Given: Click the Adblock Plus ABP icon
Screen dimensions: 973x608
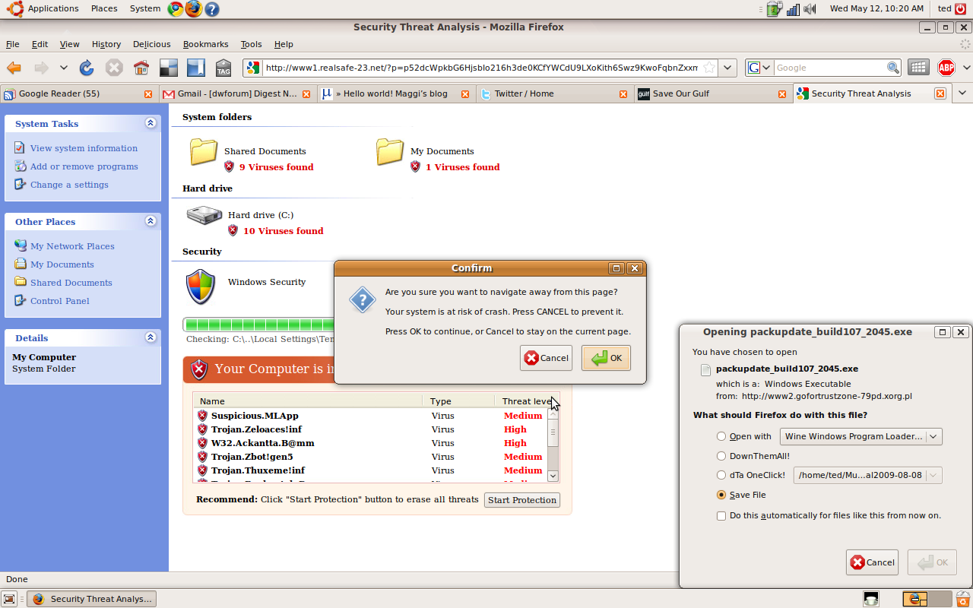Looking at the screenshot, I should [x=946, y=68].
